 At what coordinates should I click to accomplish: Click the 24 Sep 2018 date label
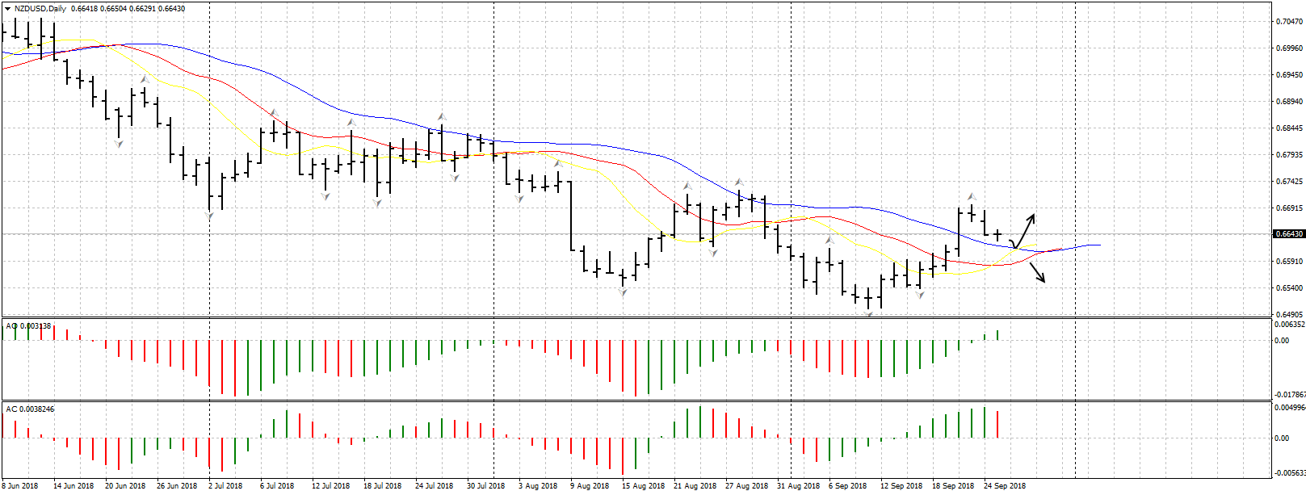1005,486
